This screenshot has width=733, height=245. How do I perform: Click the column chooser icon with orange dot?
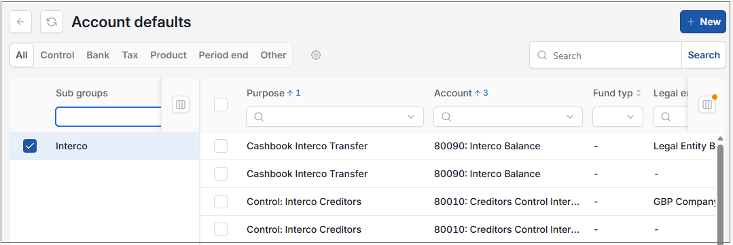[x=707, y=105]
